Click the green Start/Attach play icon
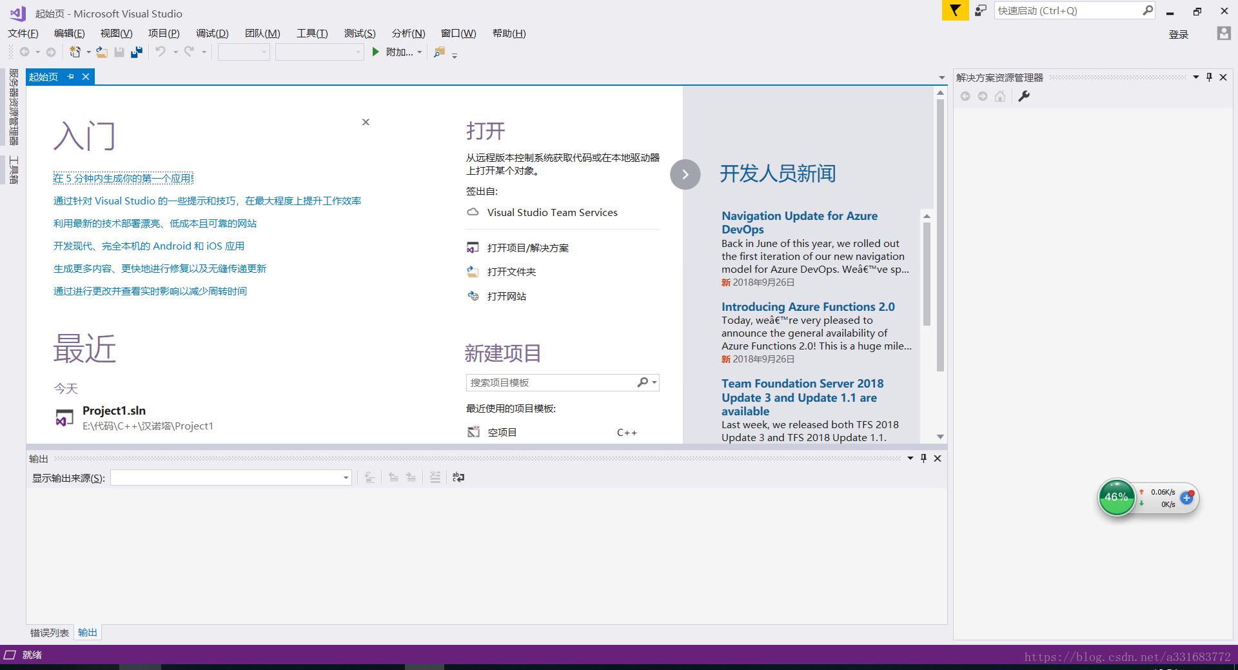Screen dimensions: 1238x670 376,52
